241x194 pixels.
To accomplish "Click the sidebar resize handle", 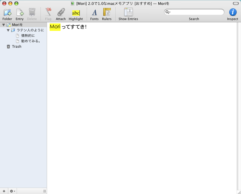I will tap(44, 191).
